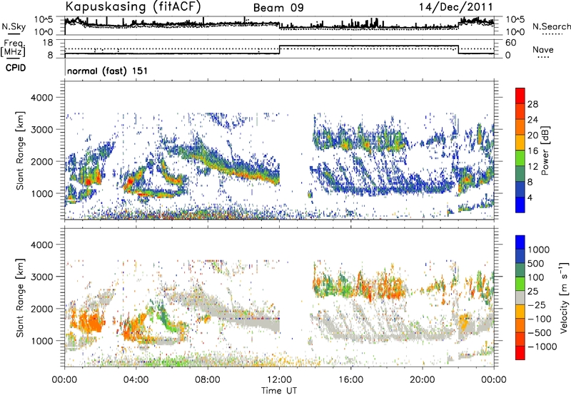Click the 'N.Sky' legend label
The width and height of the screenshot is (571, 395).
[x=14, y=26]
